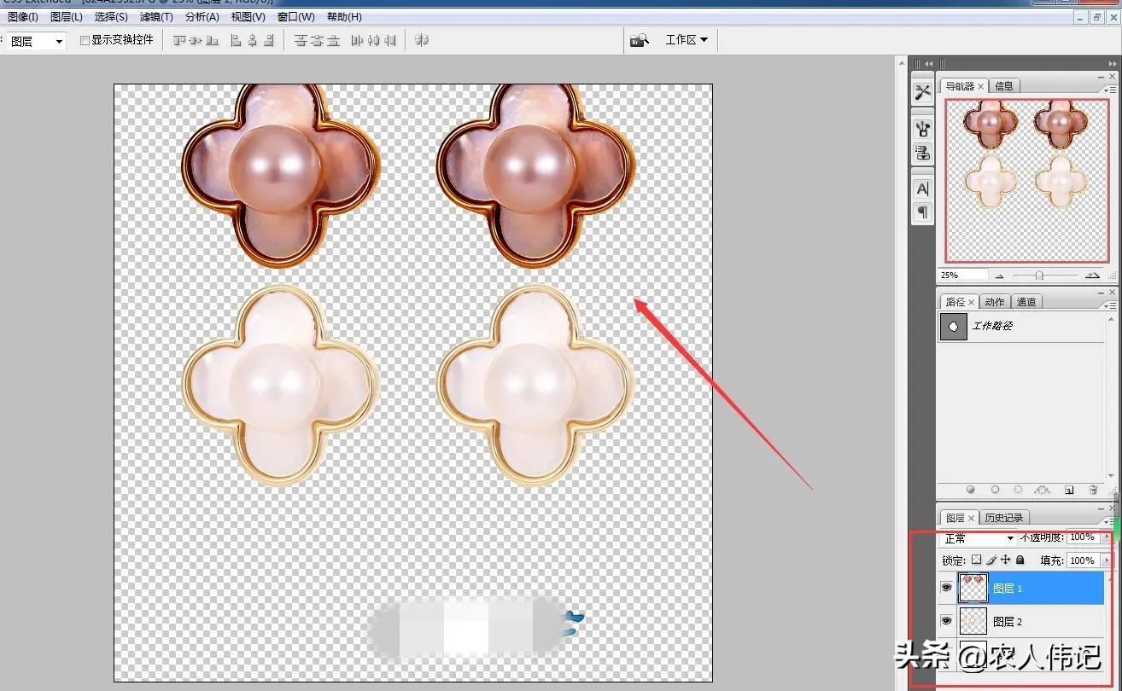Image resolution: width=1122 pixels, height=691 pixels.
Task: Open the 选择(S) menu
Action: click(x=111, y=17)
